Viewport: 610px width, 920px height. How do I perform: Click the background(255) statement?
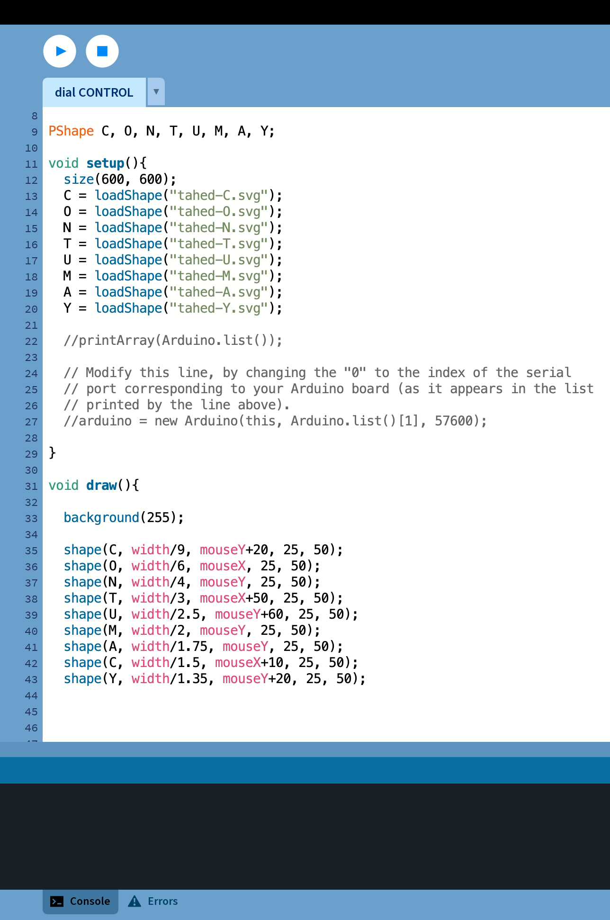pyautogui.click(x=124, y=517)
